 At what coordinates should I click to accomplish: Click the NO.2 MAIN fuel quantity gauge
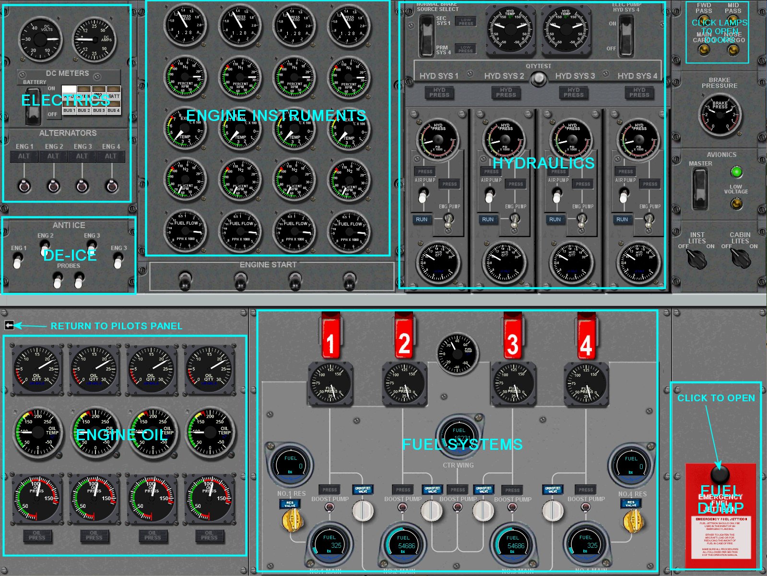pos(403,545)
